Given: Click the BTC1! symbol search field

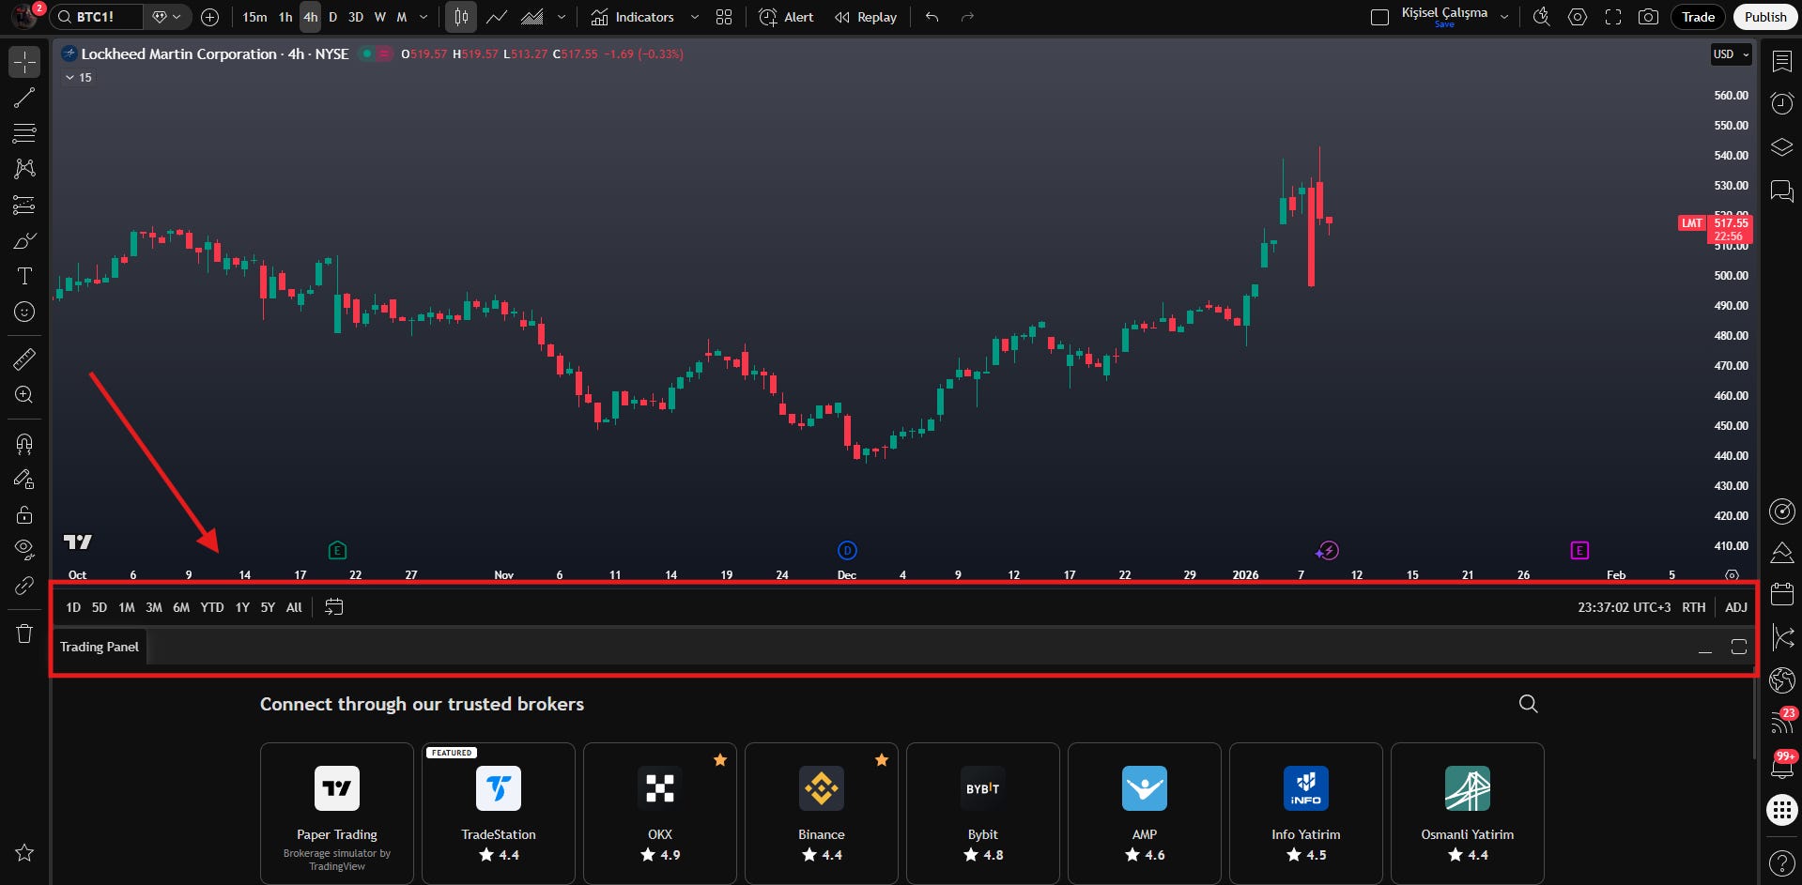Looking at the screenshot, I should [x=98, y=17].
